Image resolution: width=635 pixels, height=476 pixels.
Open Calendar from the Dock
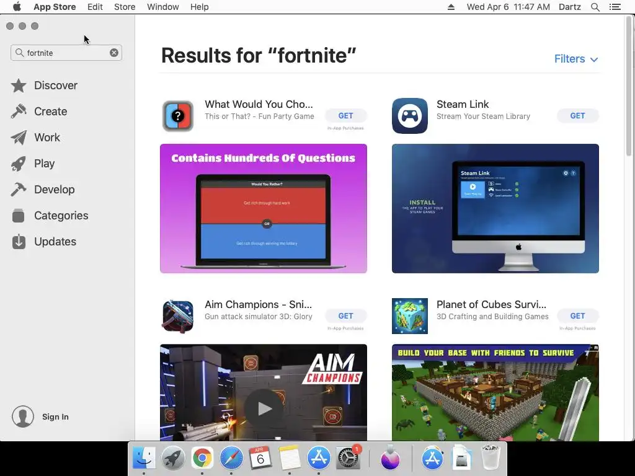pyautogui.click(x=260, y=458)
